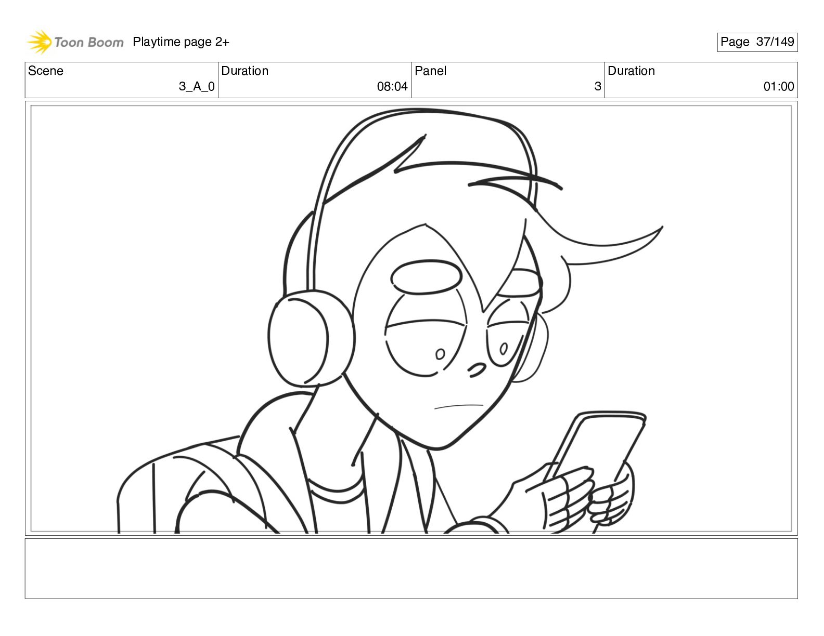Click the storyboard panel drawing thumbnail
The width and height of the screenshot is (824, 636).
click(x=411, y=319)
